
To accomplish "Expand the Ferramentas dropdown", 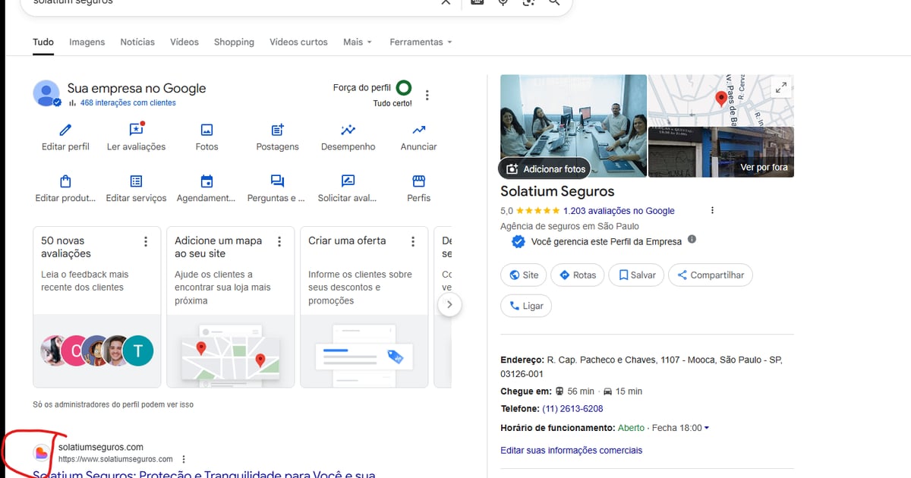I will (x=421, y=42).
